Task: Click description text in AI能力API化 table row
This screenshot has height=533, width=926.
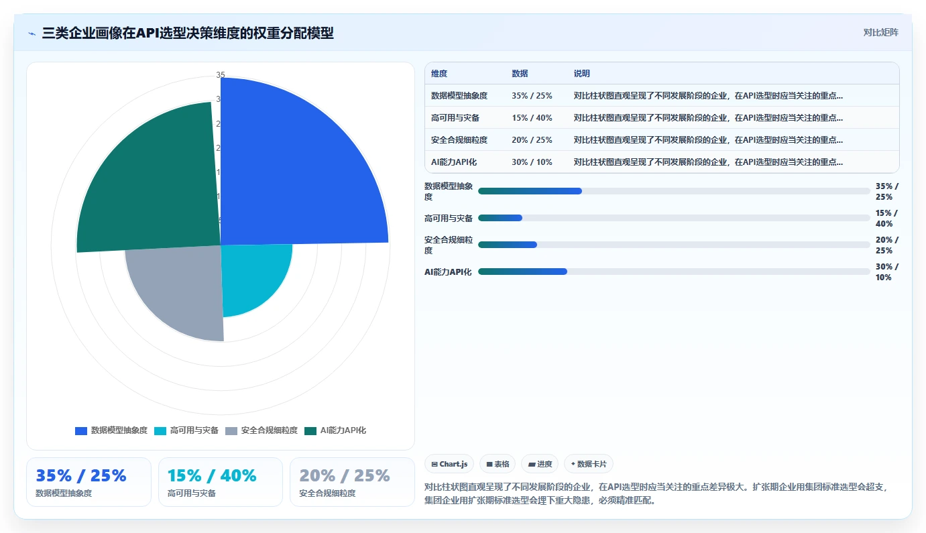Action: (708, 162)
